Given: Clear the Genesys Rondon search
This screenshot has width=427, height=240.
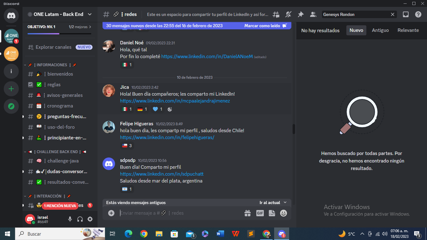Looking at the screenshot, I should 393,14.
